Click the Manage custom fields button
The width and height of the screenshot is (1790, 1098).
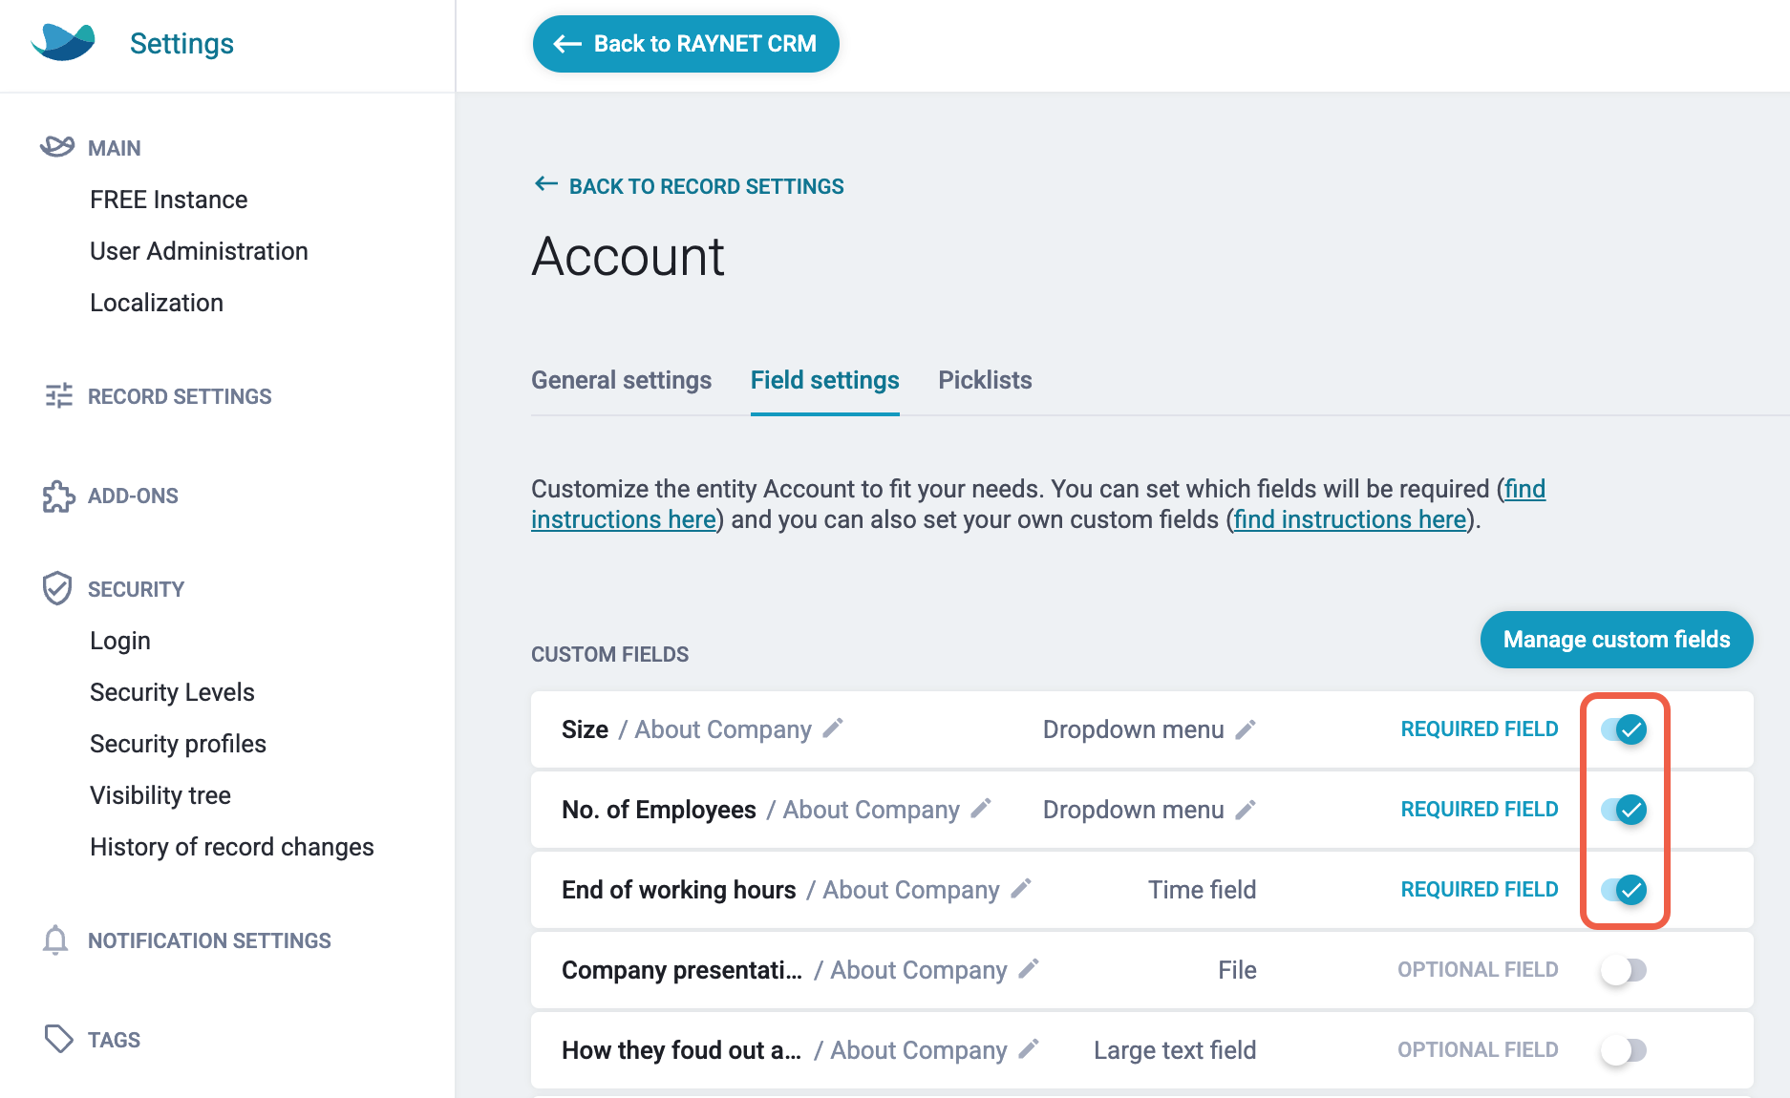pyautogui.click(x=1615, y=640)
